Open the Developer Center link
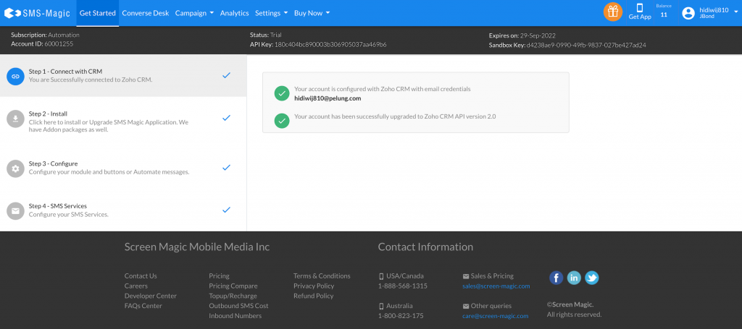 coord(151,296)
